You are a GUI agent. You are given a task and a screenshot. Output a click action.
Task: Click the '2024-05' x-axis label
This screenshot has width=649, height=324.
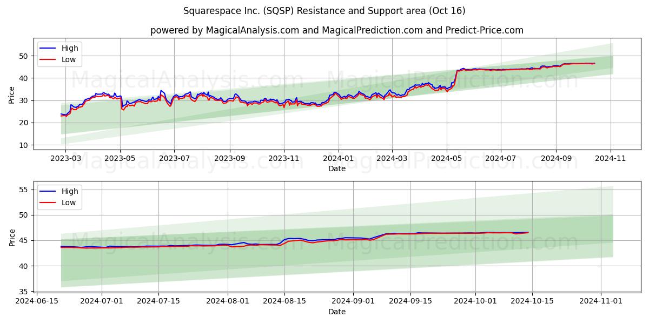[446, 159]
